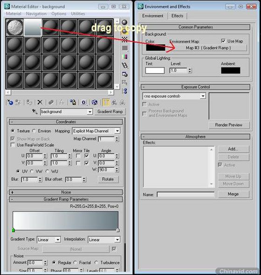
Task: Collapse the Common Parameters rollout
Action: tap(195, 27)
